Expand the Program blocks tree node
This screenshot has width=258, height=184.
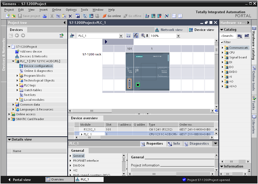18,76
